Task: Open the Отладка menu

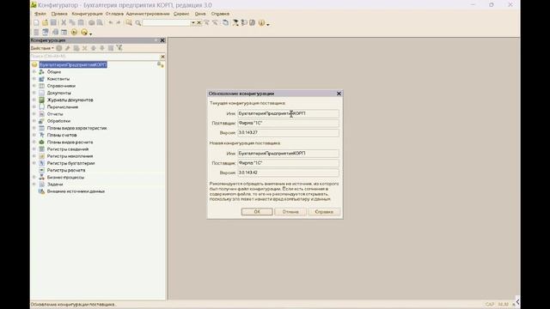Action: point(114,14)
